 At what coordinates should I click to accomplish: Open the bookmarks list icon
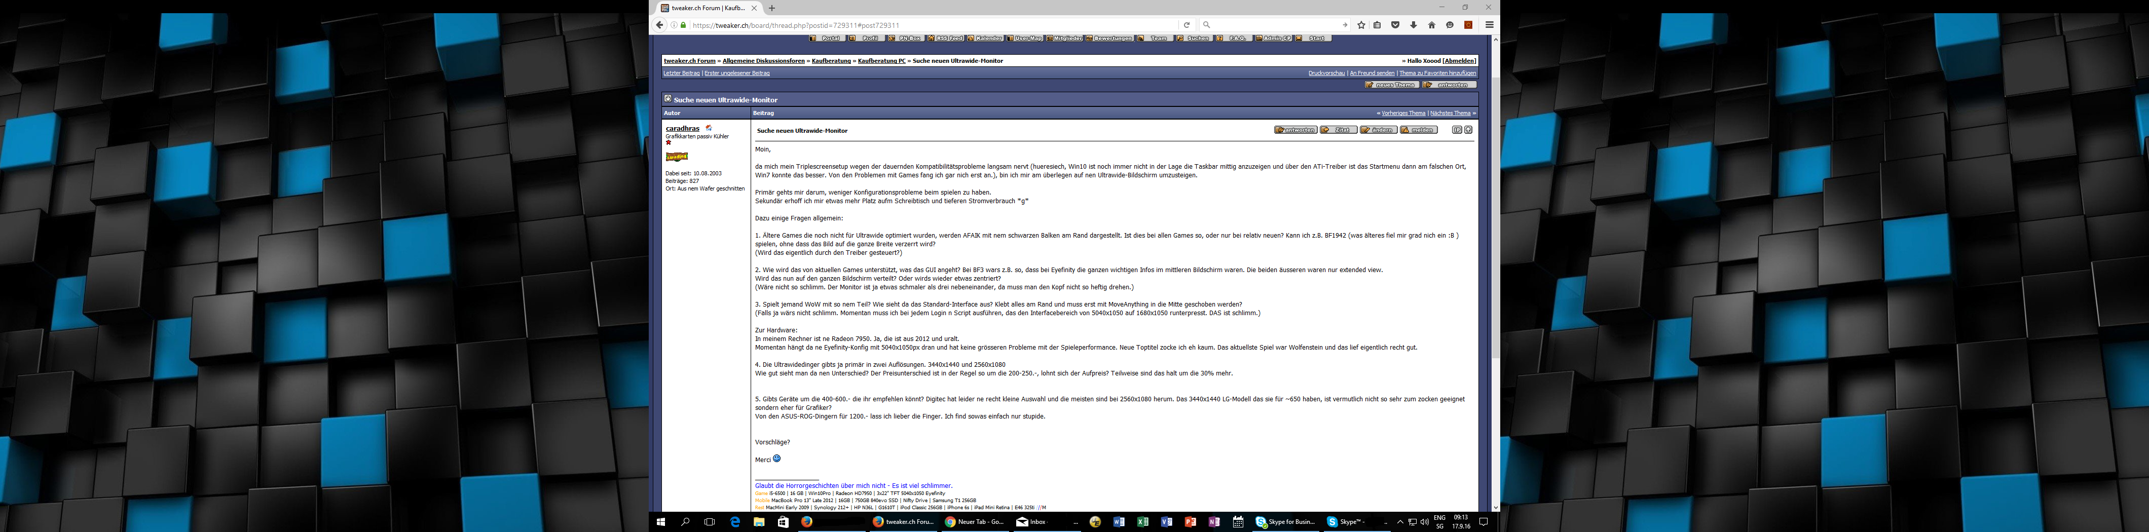(x=1377, y=25)
